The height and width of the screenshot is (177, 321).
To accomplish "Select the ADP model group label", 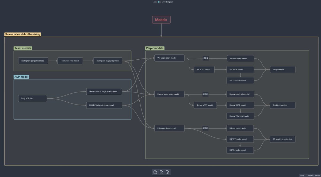I will [x=21, y=77].
